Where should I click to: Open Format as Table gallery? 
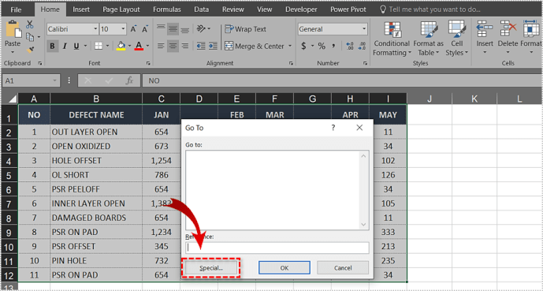click(x=429, y=39)
